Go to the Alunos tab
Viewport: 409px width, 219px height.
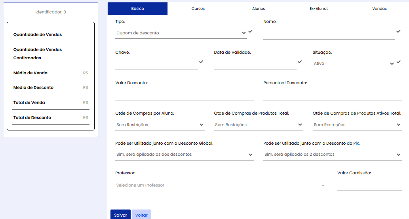(x=259, y=9)
